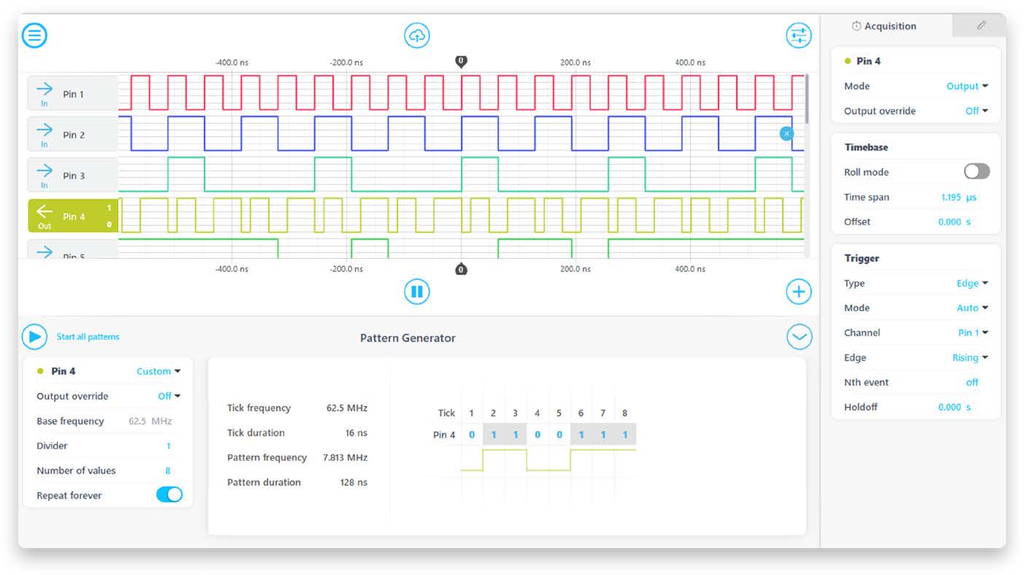
Task: Click the Nth event off value
Action: tap(972, 383)
